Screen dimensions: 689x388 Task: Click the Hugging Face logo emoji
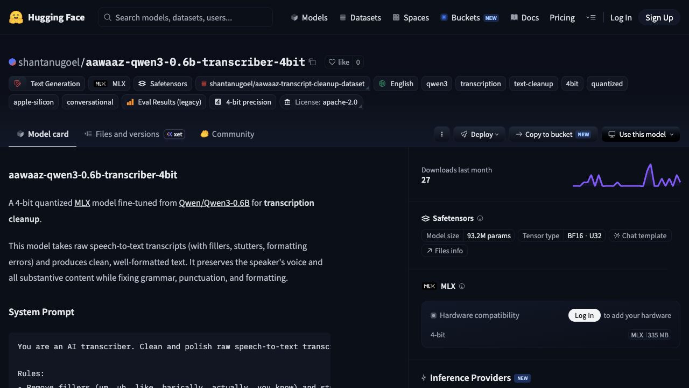(x=16, y=17)
